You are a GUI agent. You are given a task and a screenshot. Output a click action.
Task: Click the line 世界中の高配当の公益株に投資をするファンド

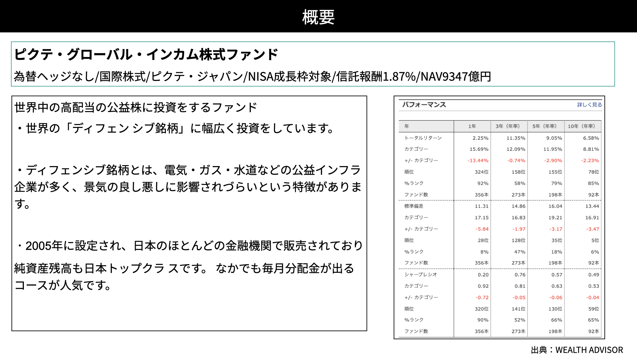point(136,107)
